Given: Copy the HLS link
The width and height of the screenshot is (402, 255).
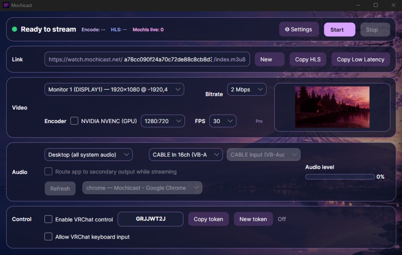Looking at the screenshot, I should tap(308, 59).
